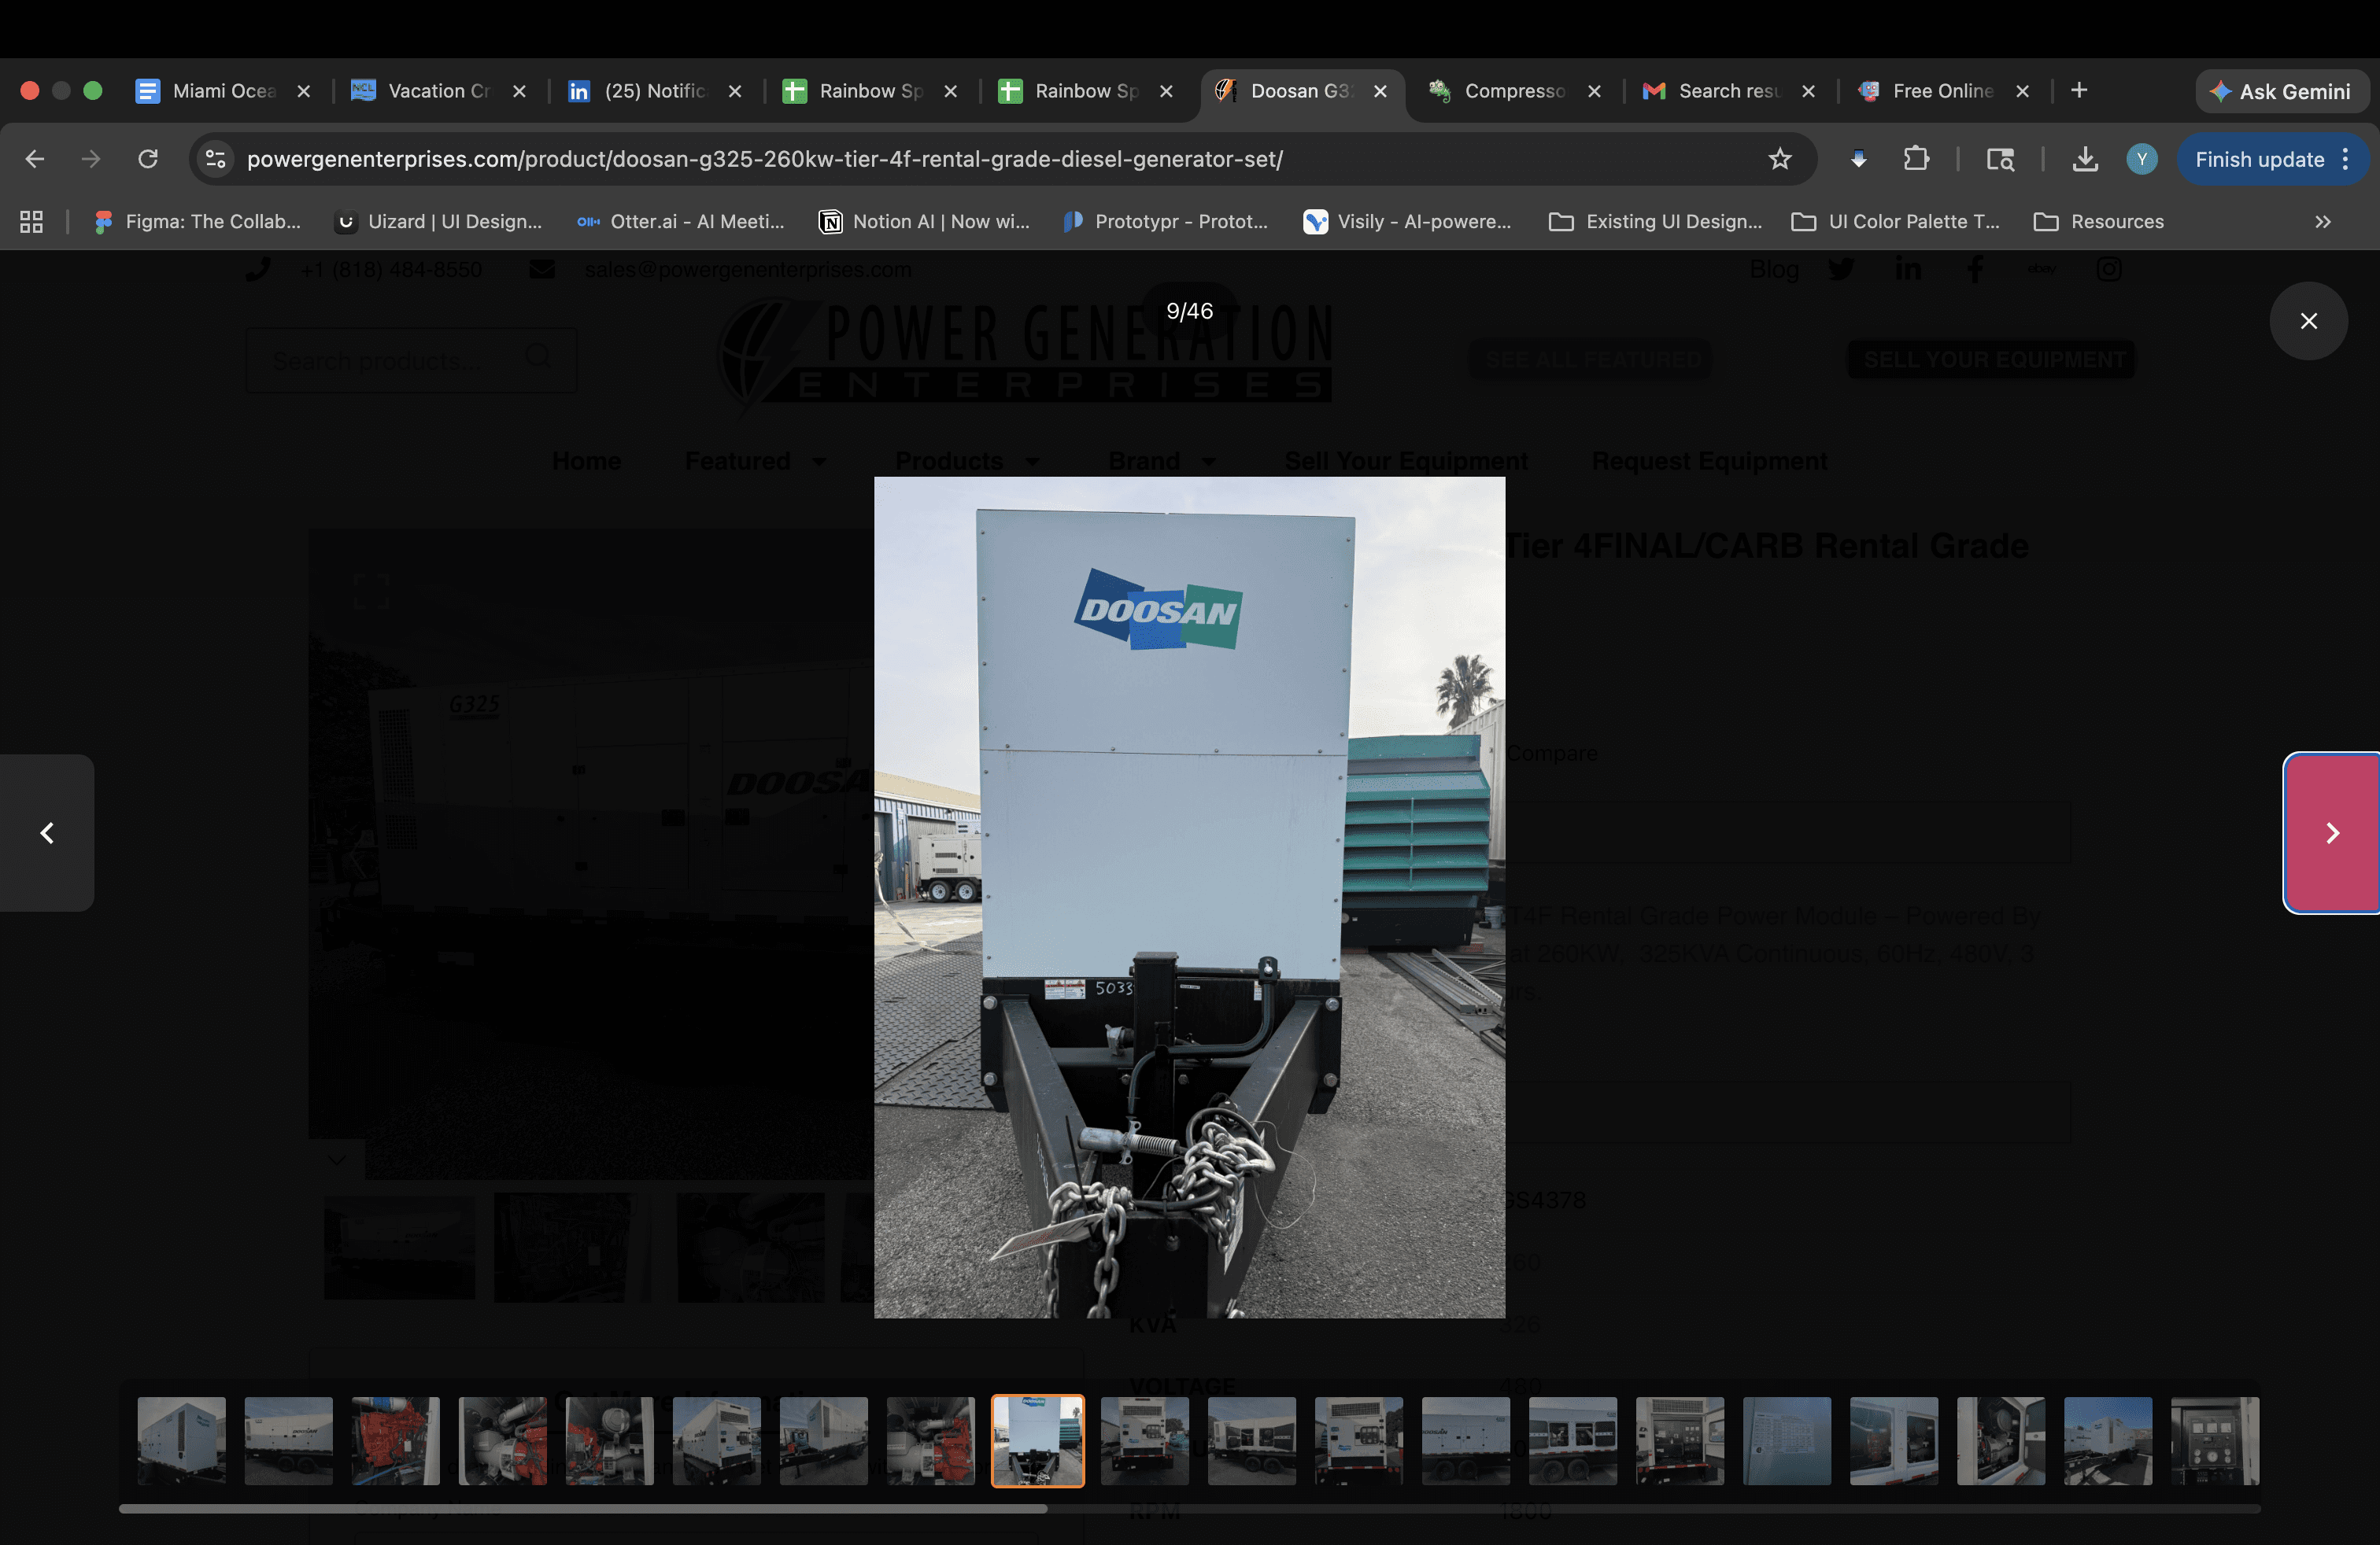The image size is (2380, 1545).
Task: Open the apps grid in bookmarks bar
Action: point(31,222)
